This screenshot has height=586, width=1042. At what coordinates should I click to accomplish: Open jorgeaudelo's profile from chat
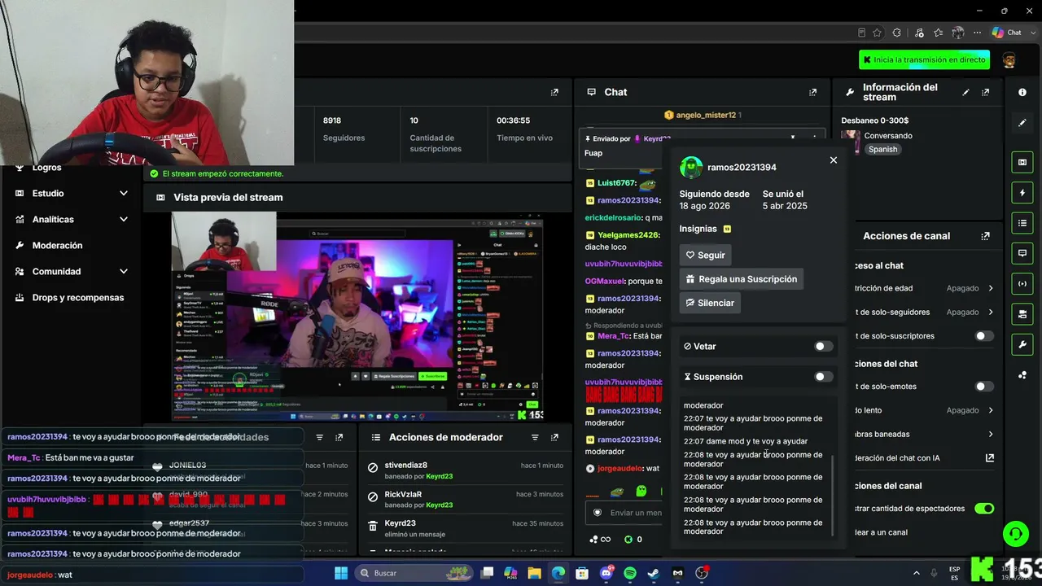[619, 469]
